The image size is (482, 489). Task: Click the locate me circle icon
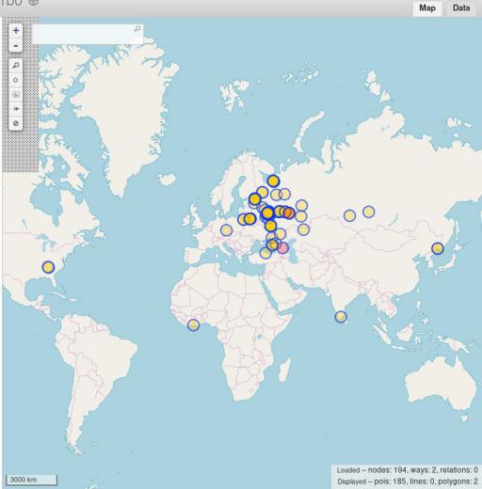click(x=16, y=80)
